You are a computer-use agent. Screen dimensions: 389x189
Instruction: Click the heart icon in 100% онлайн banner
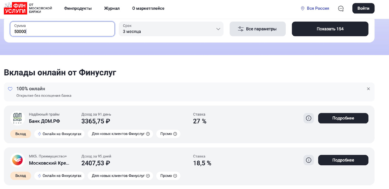[x=10, y=89]
